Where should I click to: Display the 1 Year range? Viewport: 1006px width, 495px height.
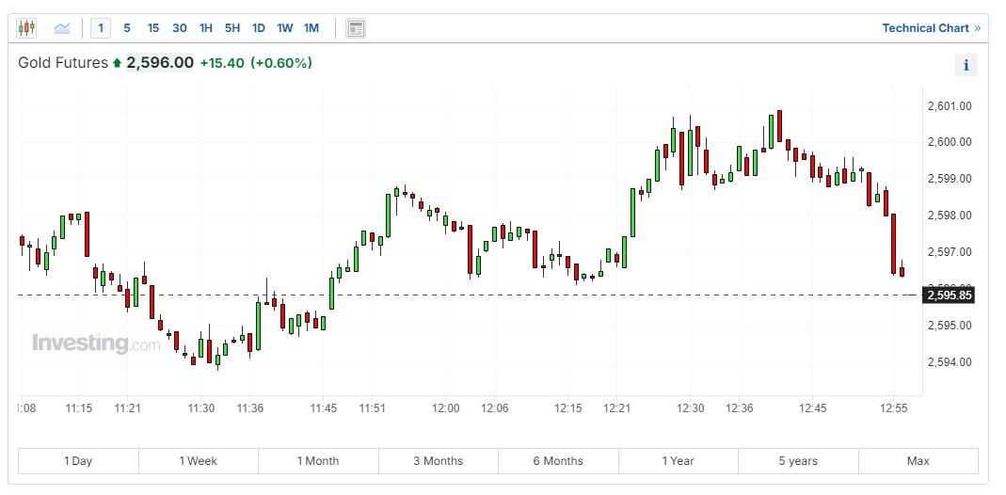(x=678, y=461)
